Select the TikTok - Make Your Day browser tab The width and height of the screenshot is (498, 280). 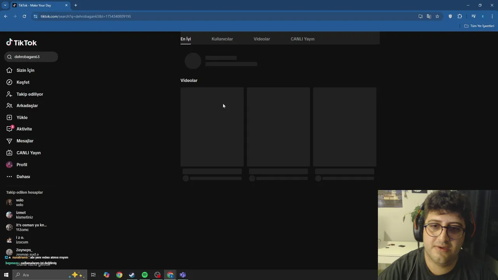point(40,5)
